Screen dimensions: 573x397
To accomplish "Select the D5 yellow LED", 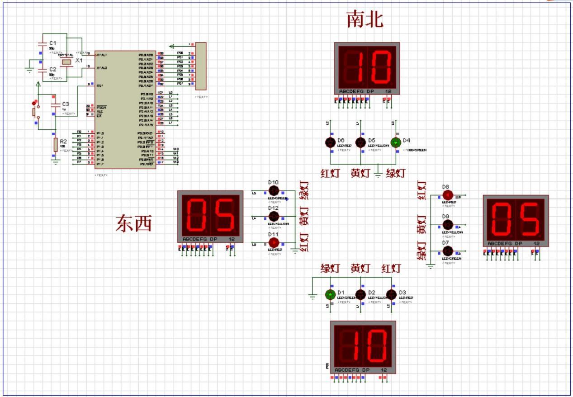I will [360, 142].
